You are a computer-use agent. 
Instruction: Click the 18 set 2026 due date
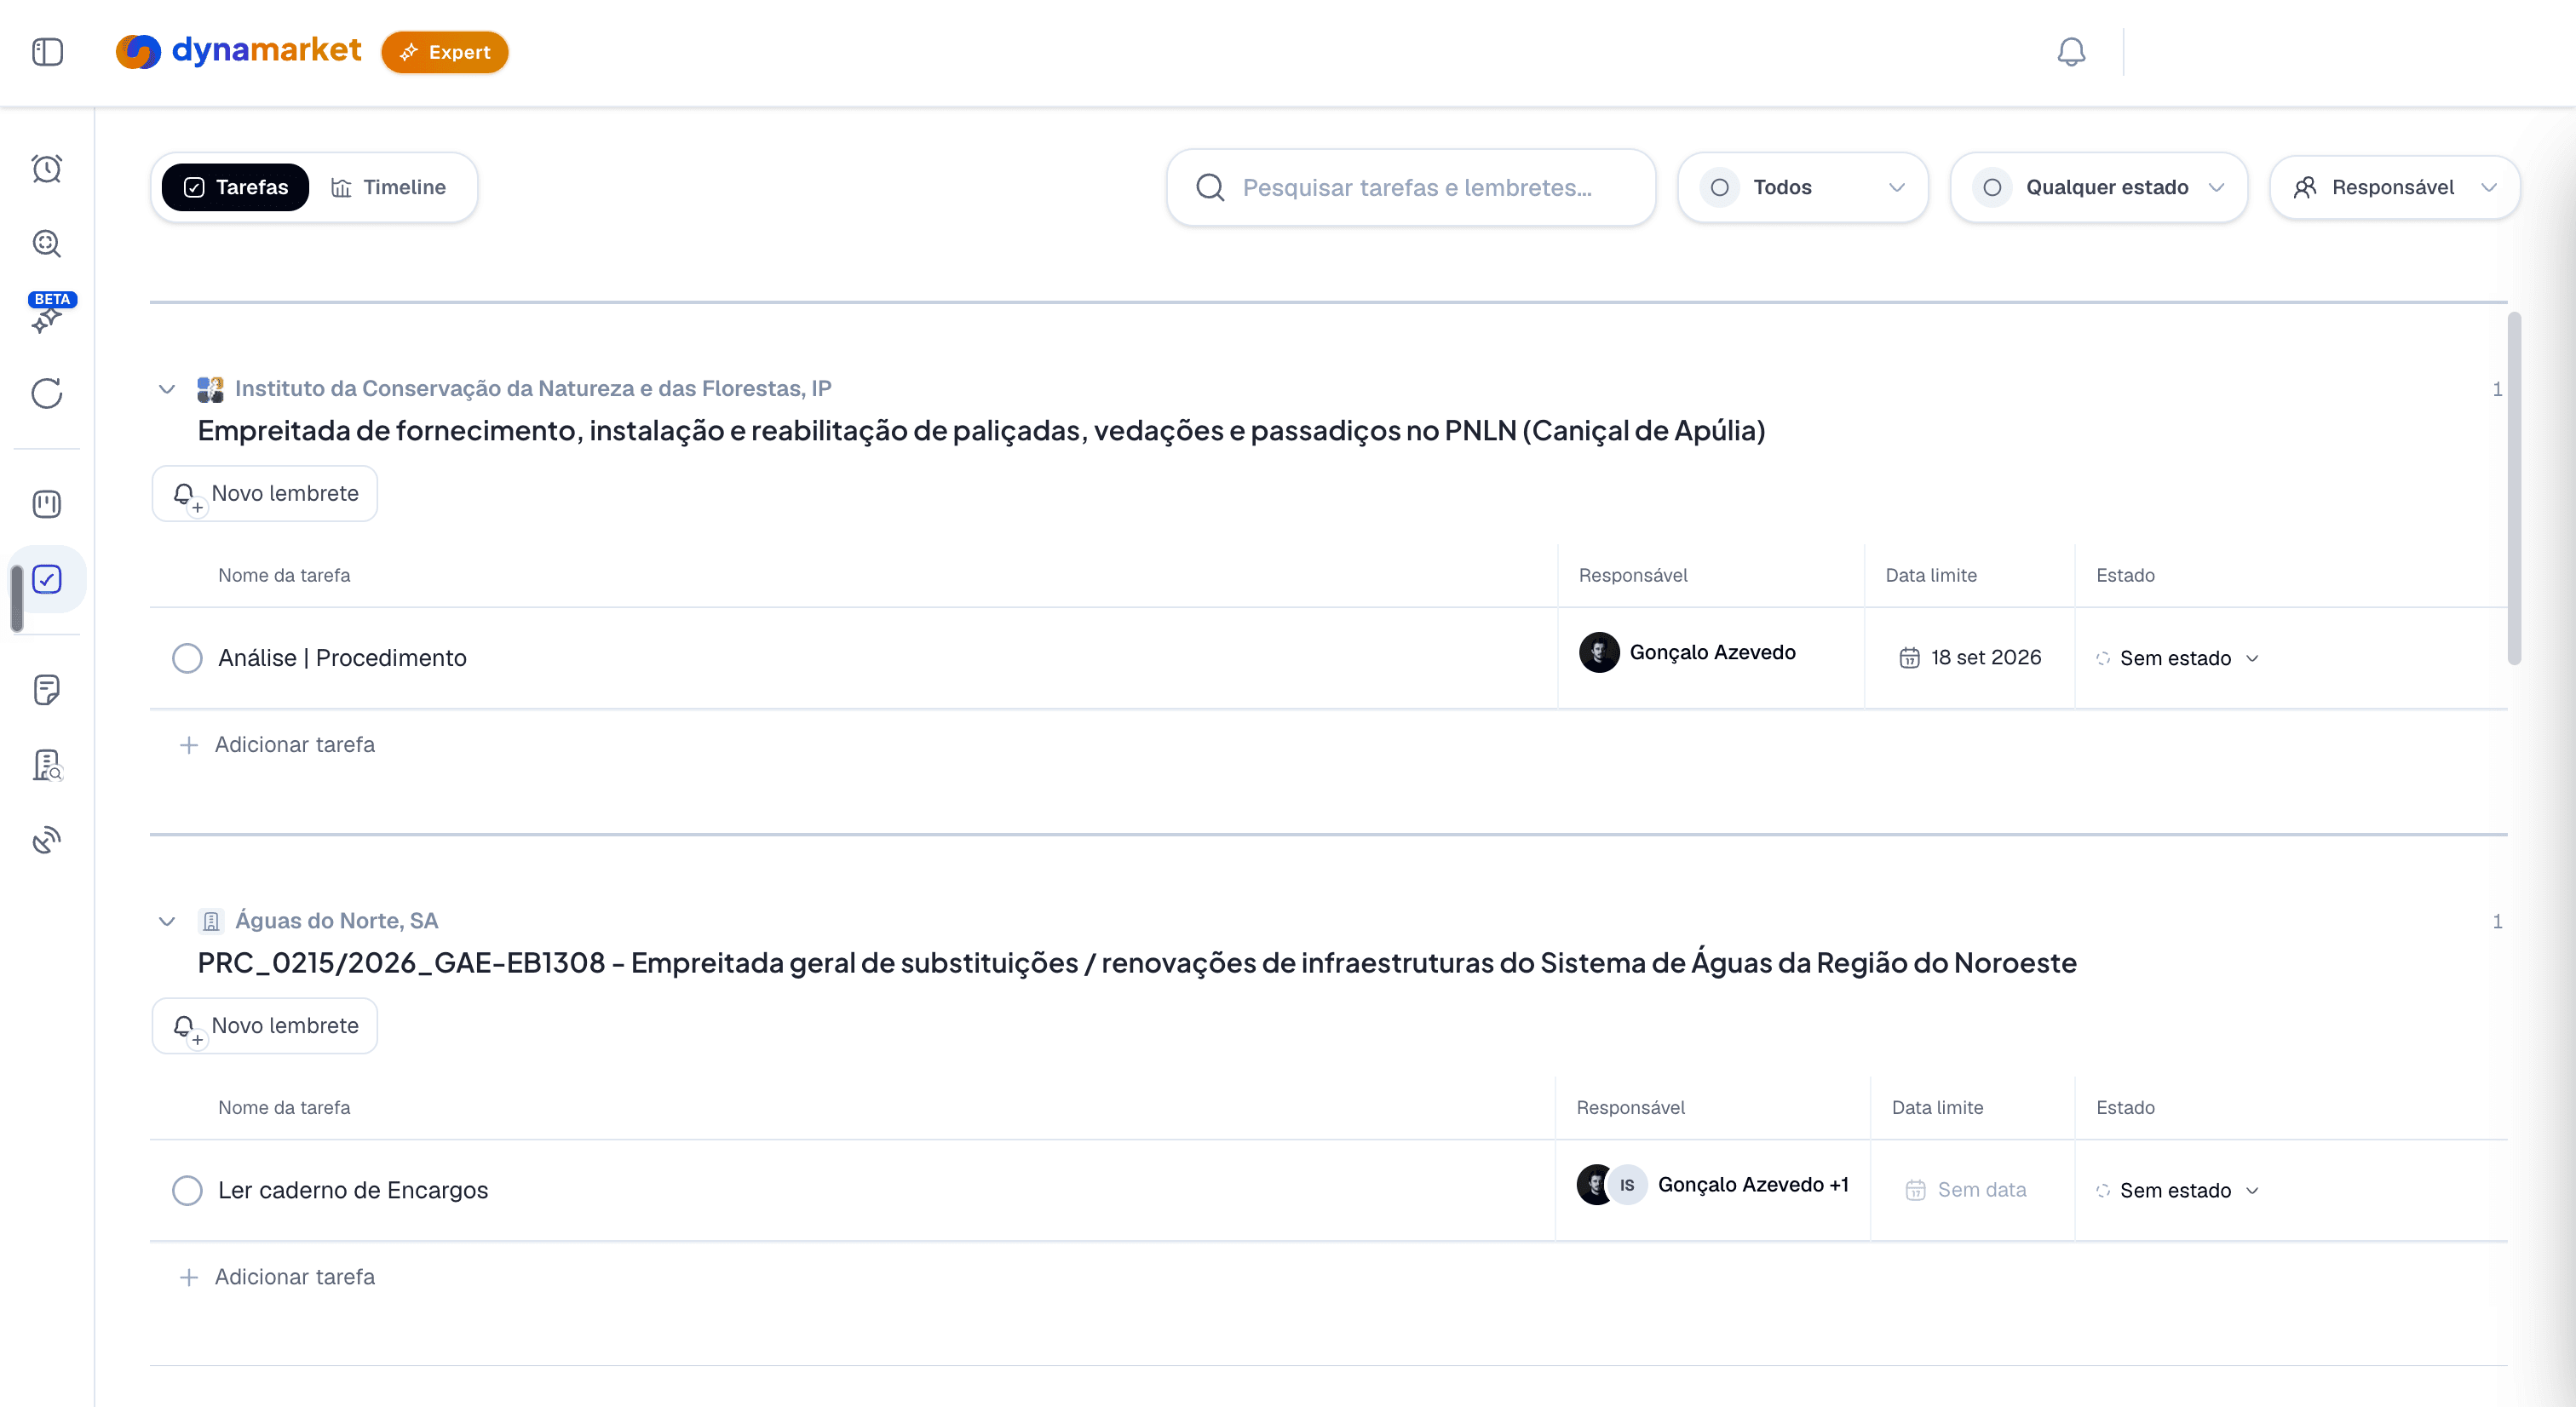click(1986, 658)
